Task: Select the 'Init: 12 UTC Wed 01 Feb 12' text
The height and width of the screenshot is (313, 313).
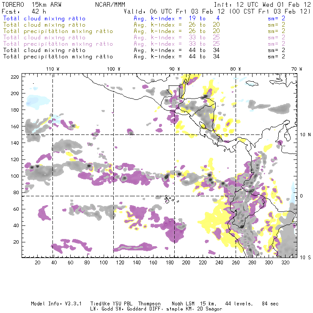Action: click(x=262, y=5)
